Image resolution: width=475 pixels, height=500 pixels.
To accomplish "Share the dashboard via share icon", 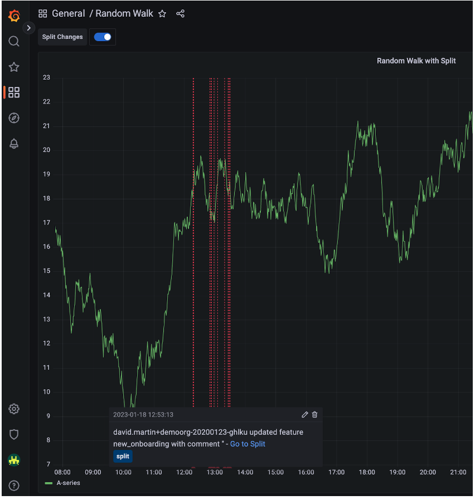I will pyautogui.click(x=180, y=14).
